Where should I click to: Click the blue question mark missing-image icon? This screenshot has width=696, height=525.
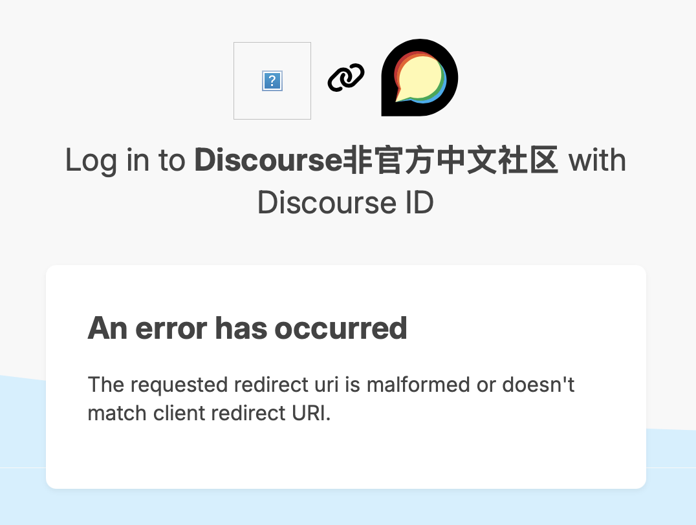(272, 81)
